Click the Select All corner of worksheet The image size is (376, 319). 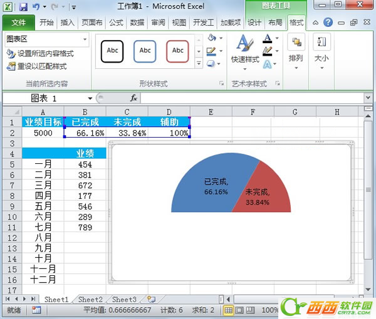pyautogui.click(x=13, y=112)
